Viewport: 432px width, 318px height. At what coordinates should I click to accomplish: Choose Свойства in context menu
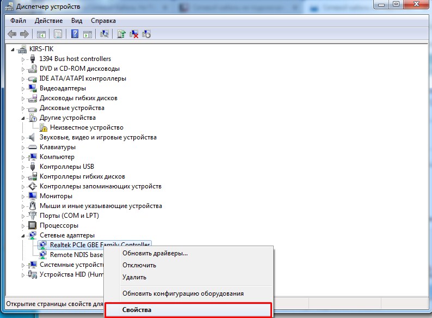(x=189, y=310)
